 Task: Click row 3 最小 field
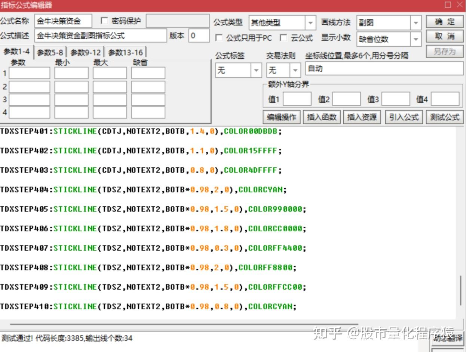(71, 100)
